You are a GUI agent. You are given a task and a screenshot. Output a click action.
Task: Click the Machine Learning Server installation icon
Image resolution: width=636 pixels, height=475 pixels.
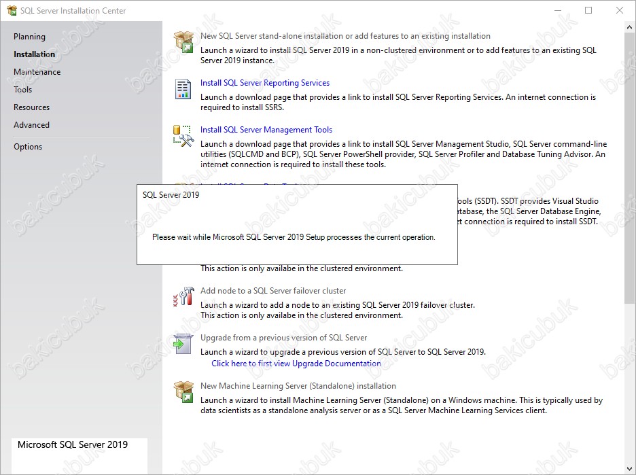tap(183, 392)
